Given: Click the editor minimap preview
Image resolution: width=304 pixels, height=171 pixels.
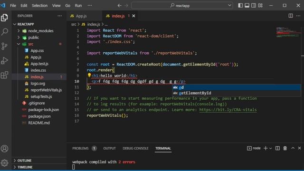Looking at the screenshot, I should 288,32.
